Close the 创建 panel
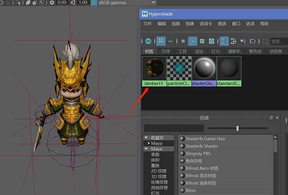 click(277, 118)
